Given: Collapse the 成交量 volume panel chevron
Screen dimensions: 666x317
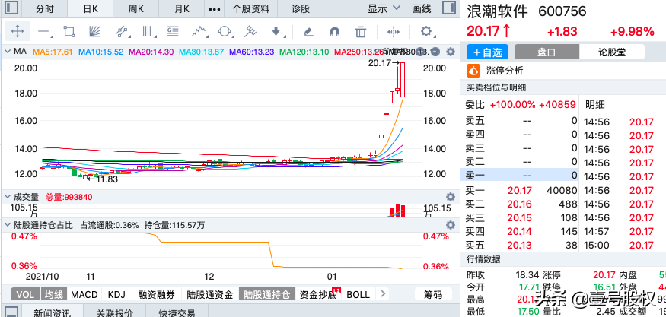Looking at the screenshot, I should click(x=7, y=197).
